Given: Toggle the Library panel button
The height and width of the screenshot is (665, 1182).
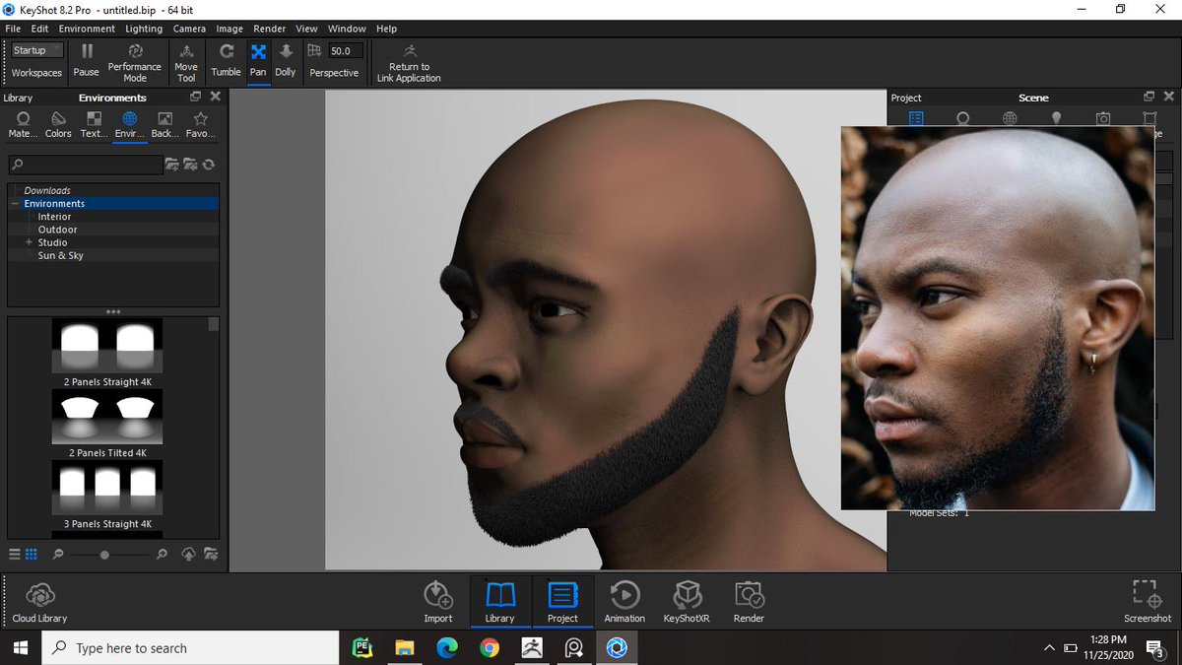Looking at the screenshot, I should [500, 602].
